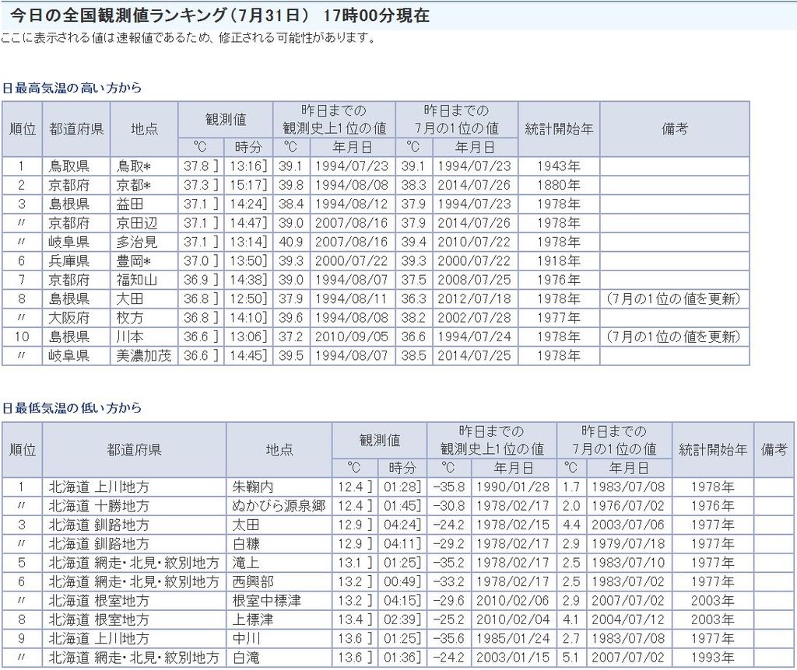The height and width of the screenshot is (670, 797).
Task: Select the 福知山 station in the table
Action: 136,280
